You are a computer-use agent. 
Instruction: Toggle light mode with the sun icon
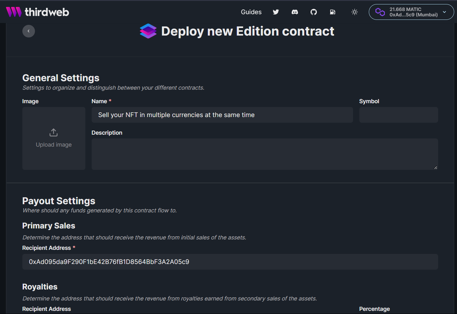pyautogui.click(x=354, y=12)
